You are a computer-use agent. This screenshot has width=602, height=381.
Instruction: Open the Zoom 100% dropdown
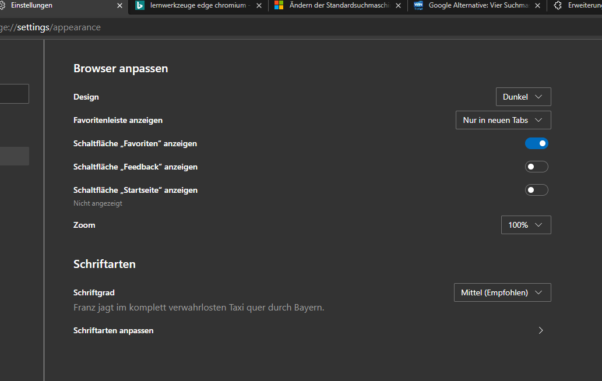(x=526, y=225)
